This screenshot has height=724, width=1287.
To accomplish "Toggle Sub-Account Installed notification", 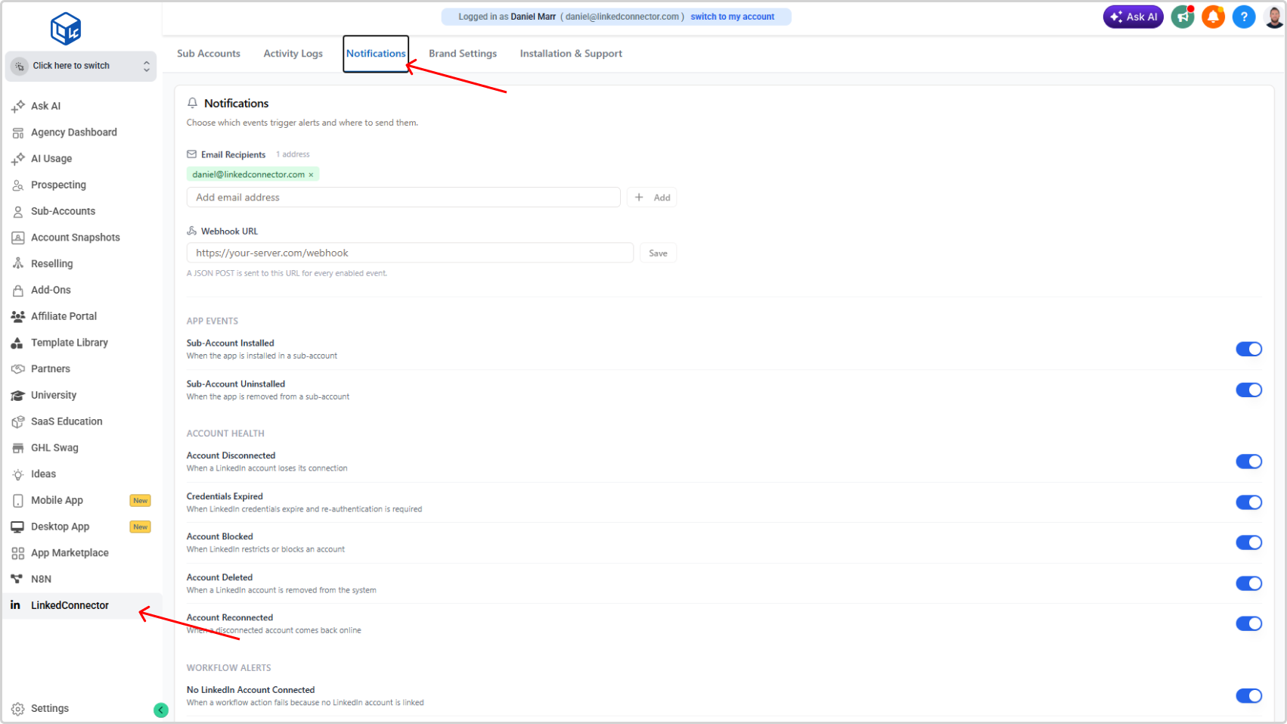I will [1248, 349].
